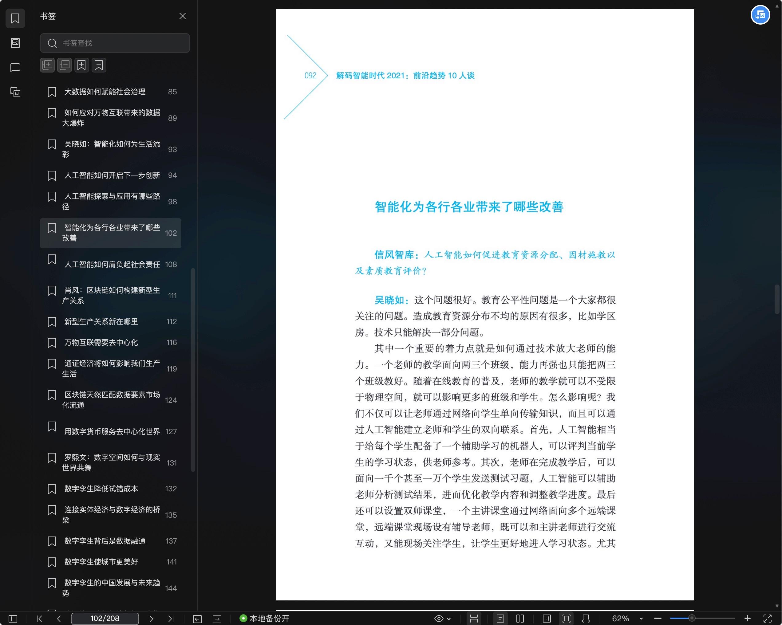Open bookmark 人工智能如何肩负起社会责任
Viewport: 782px width, 625px height.
coord(111,264)
